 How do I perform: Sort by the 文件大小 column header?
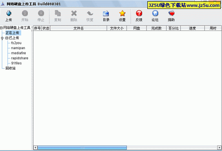click(x=117, y=28)
